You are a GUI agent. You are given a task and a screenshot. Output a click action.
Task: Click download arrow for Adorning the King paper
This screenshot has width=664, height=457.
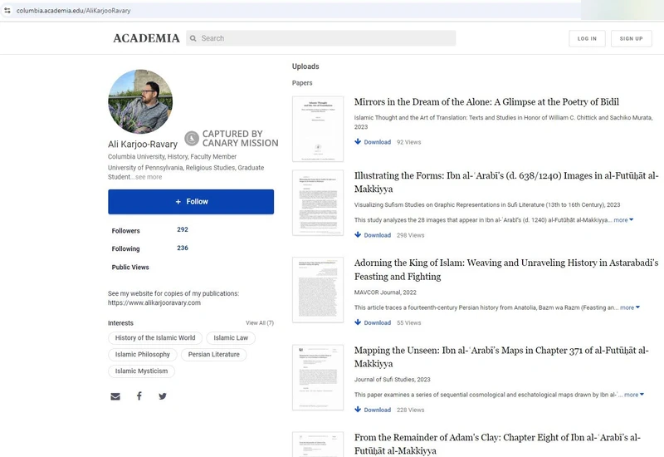pos(358,322)
